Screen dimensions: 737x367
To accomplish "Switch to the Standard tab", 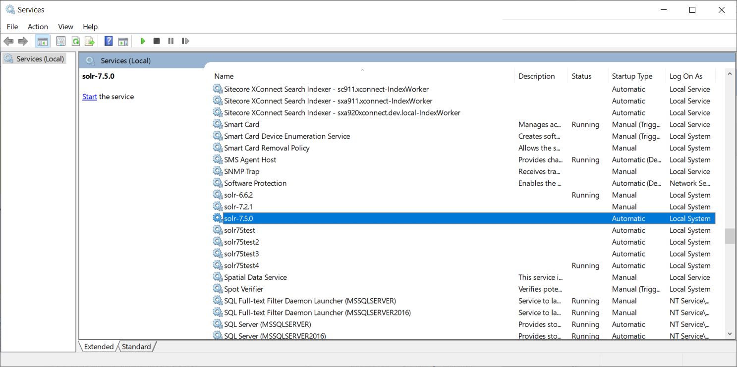I will point(136,347).
